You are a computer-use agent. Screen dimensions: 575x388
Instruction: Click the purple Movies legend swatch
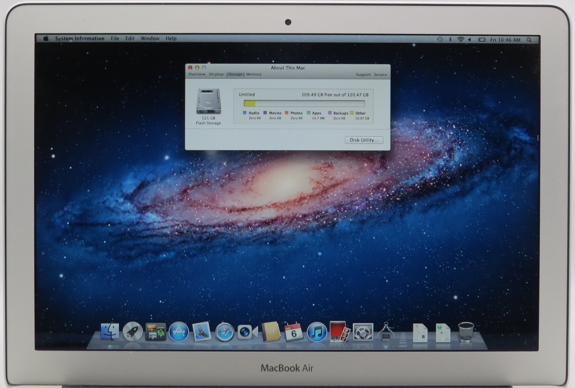[x=265, y=113]
